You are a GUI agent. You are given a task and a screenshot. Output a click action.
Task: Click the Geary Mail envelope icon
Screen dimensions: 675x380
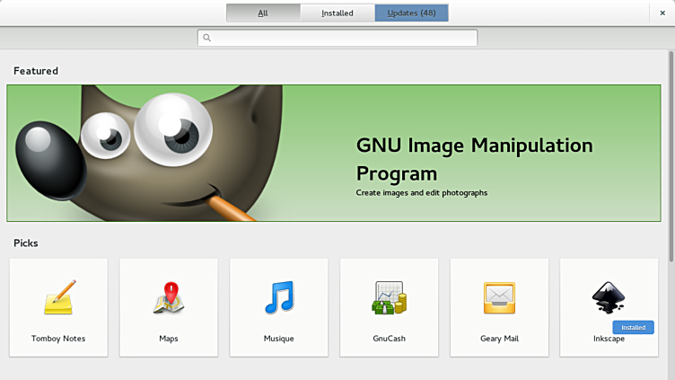tap(499, 298)
